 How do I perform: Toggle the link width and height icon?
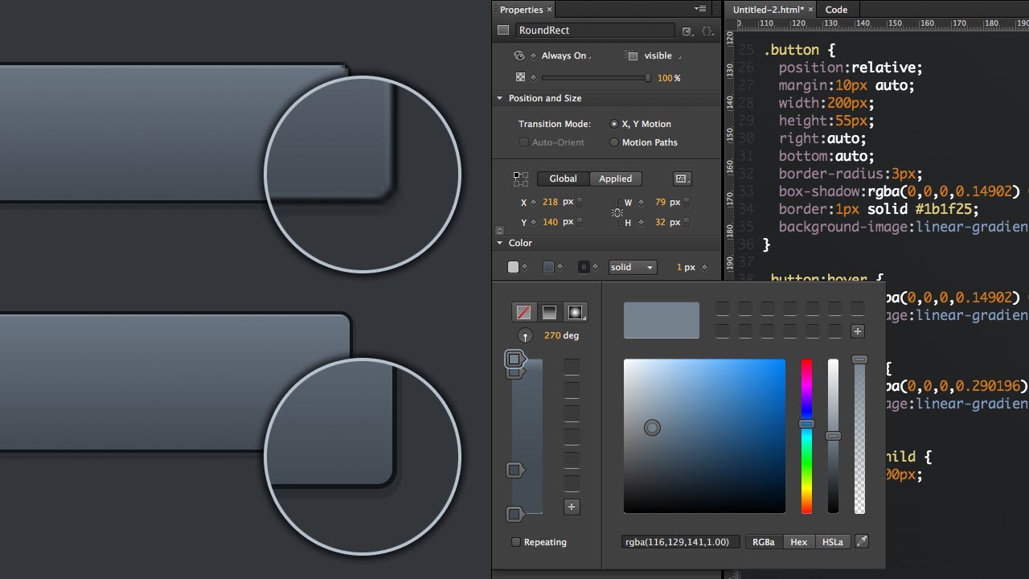click(617, 212)
